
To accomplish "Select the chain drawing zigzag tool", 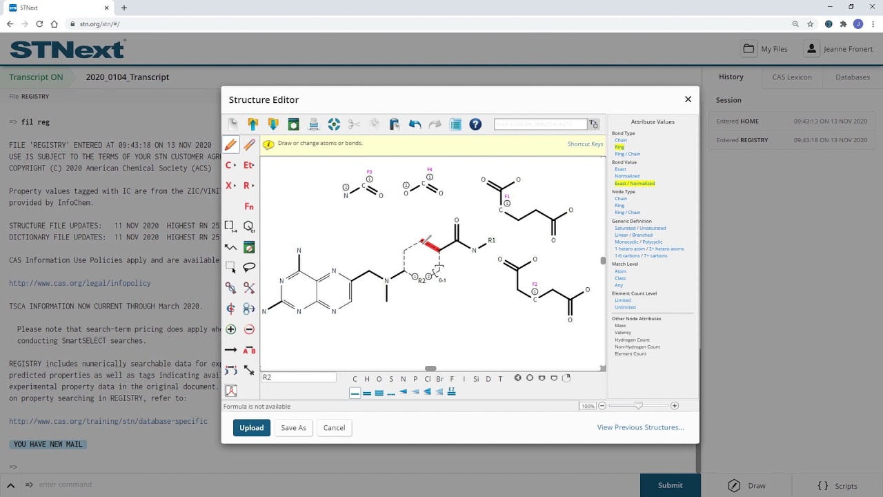I will (231, 247).
